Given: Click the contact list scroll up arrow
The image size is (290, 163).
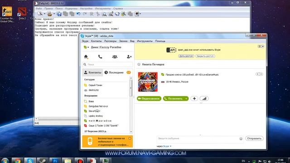Looking at the screenshot, I should (131, 78).
